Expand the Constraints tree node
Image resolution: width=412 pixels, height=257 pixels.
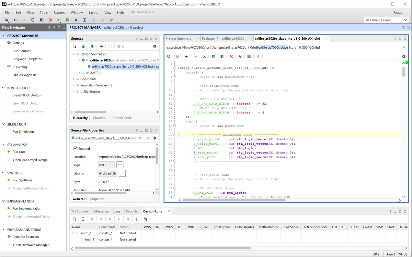click(x=73, y=79)
